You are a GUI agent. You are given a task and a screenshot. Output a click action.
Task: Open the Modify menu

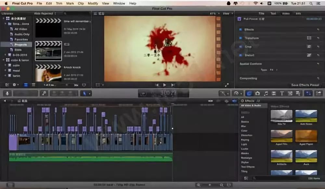pyautogui.click(x=93, y=3)
